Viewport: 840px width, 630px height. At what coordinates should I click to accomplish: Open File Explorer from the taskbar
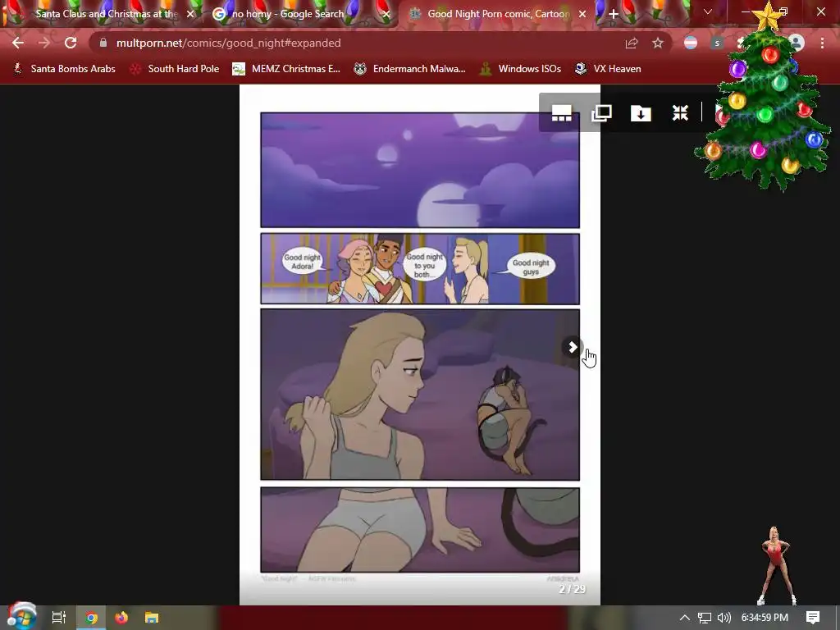coord(152,618)
